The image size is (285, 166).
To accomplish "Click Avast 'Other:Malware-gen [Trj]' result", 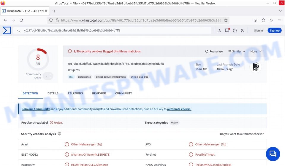I will (x=86, y=144).
